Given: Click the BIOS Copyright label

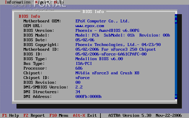Looking at the screenshot, I should click(41, 45).
